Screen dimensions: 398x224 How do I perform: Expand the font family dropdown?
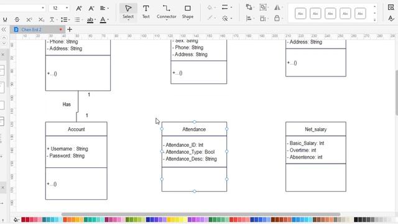point(43,8)
